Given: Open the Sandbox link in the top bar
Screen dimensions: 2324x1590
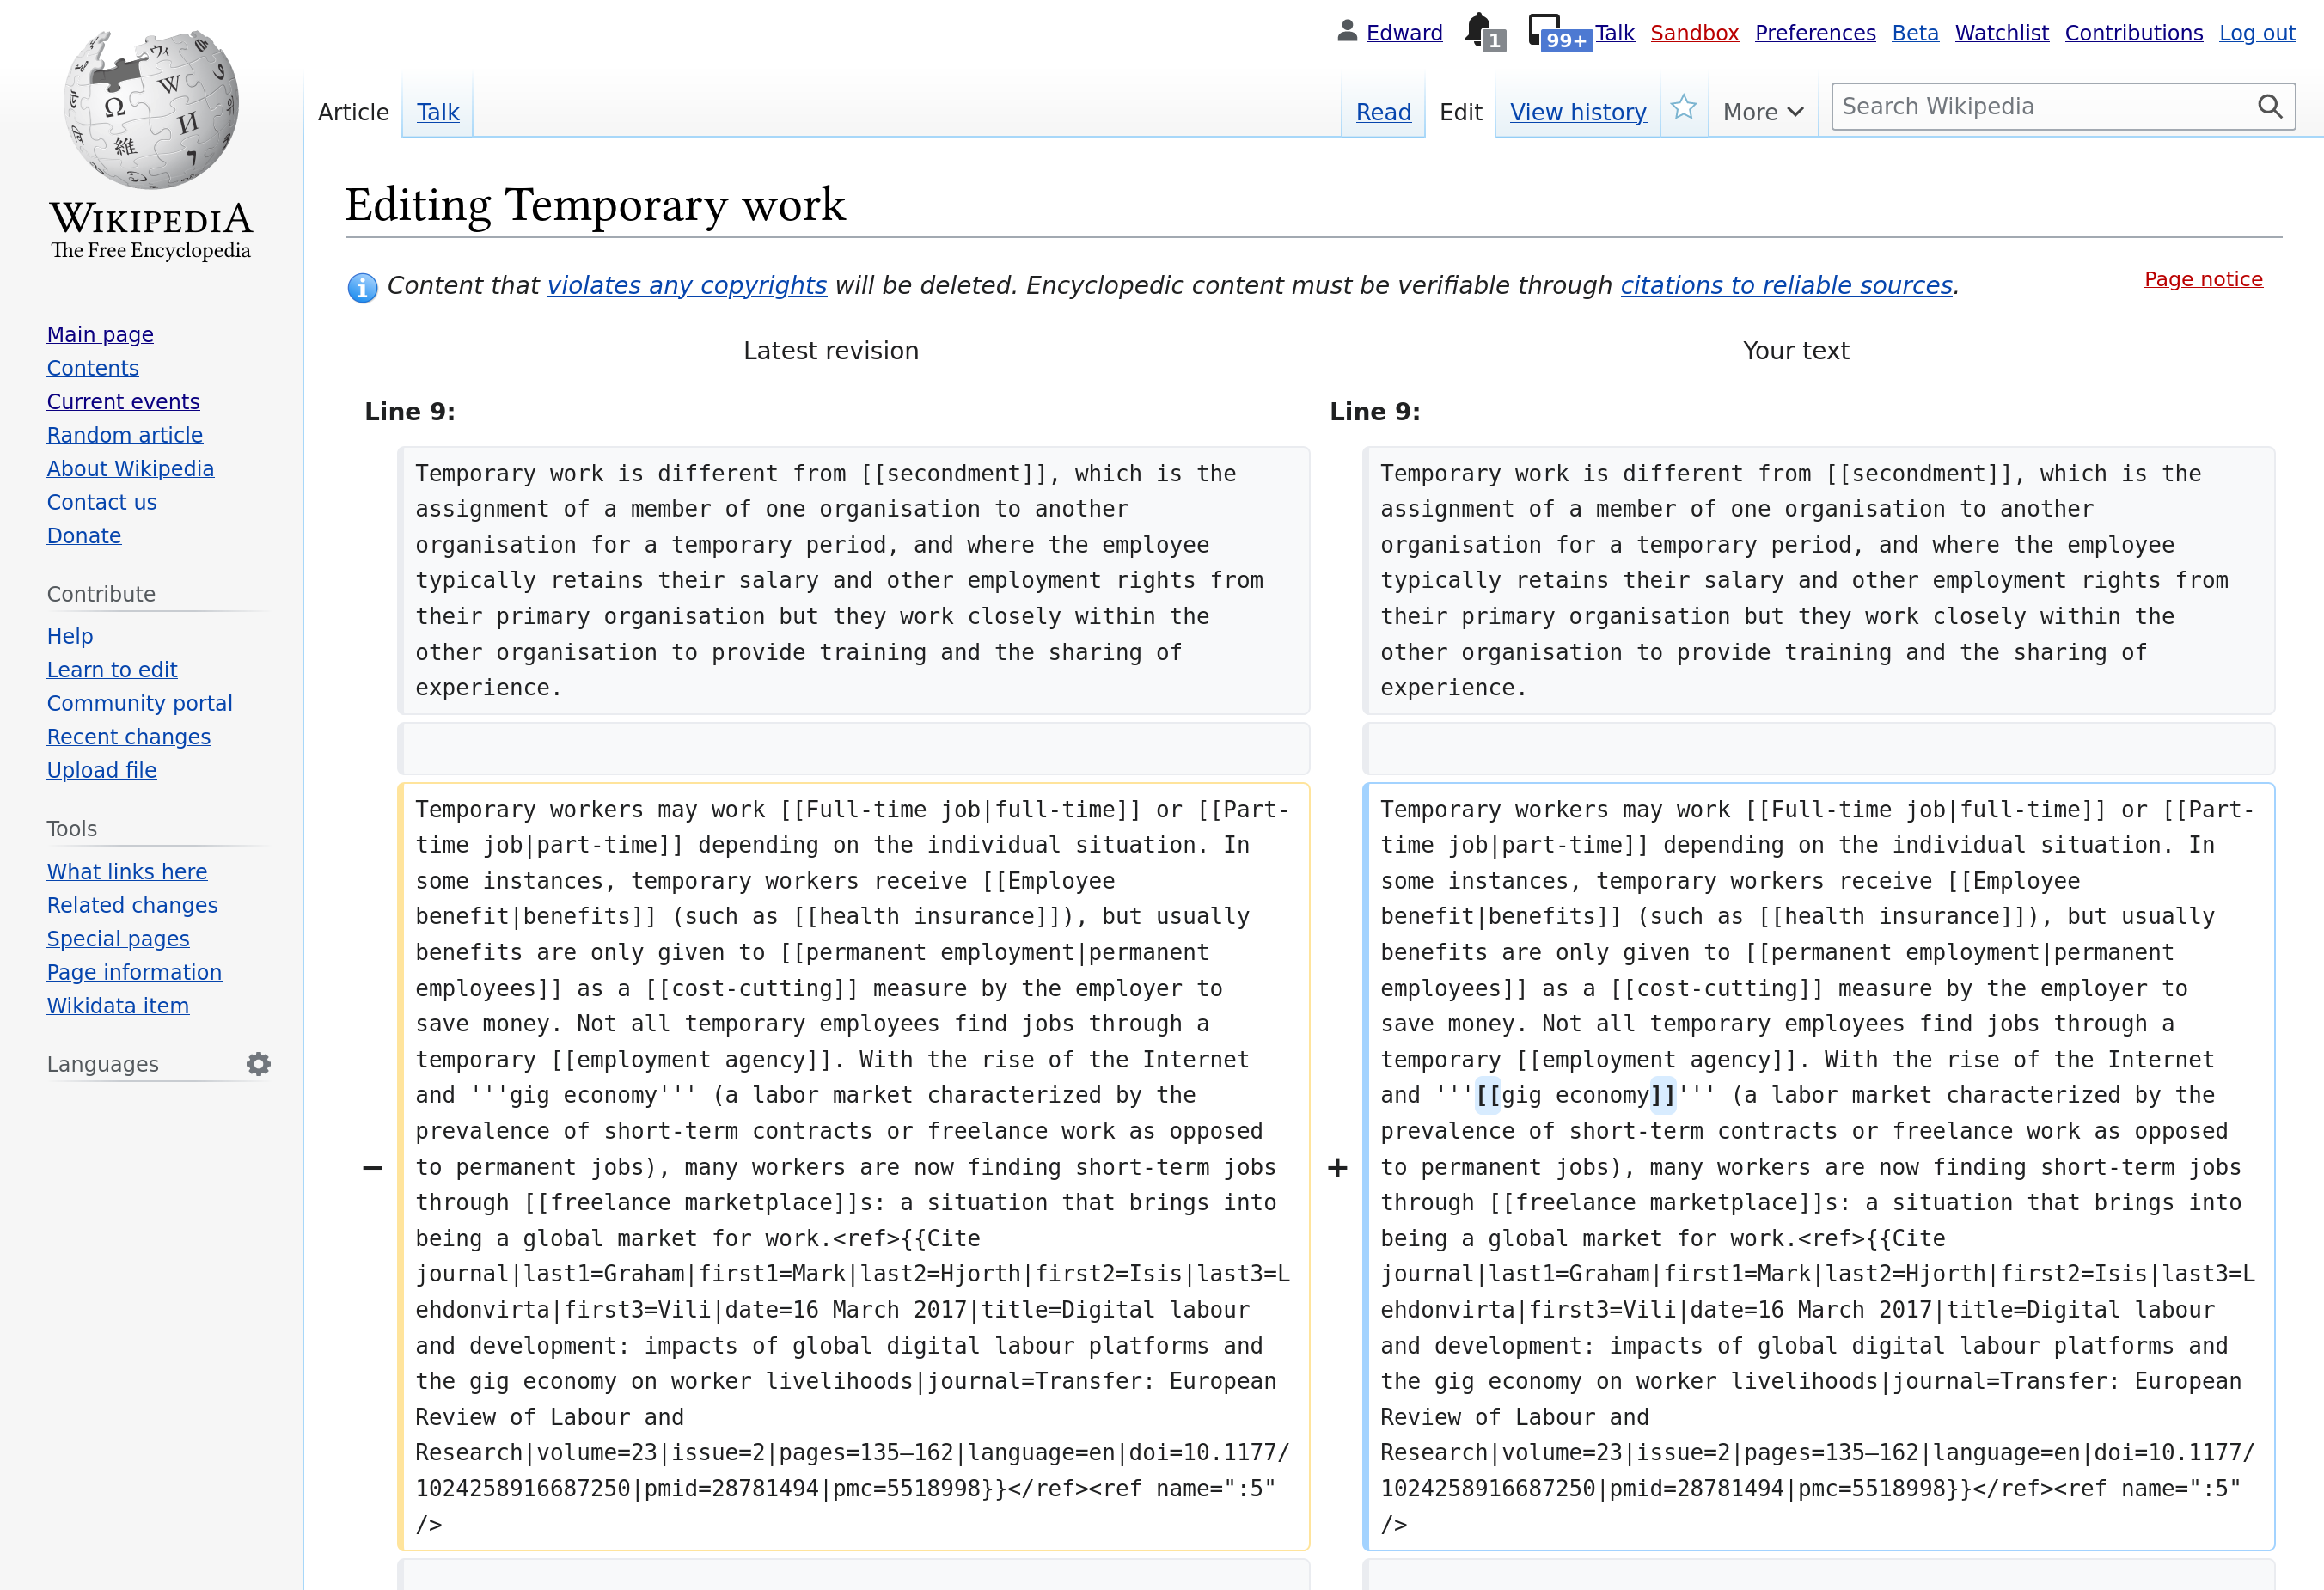Looking at the screenshot, I should click(x=1694, y=33).
